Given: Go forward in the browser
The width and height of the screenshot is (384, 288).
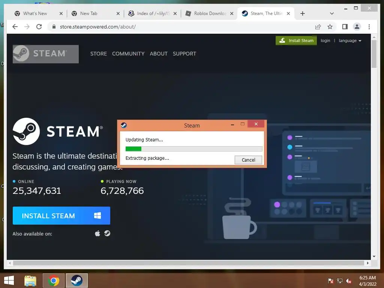Looking at the screenshot, I should click(27, 27).
